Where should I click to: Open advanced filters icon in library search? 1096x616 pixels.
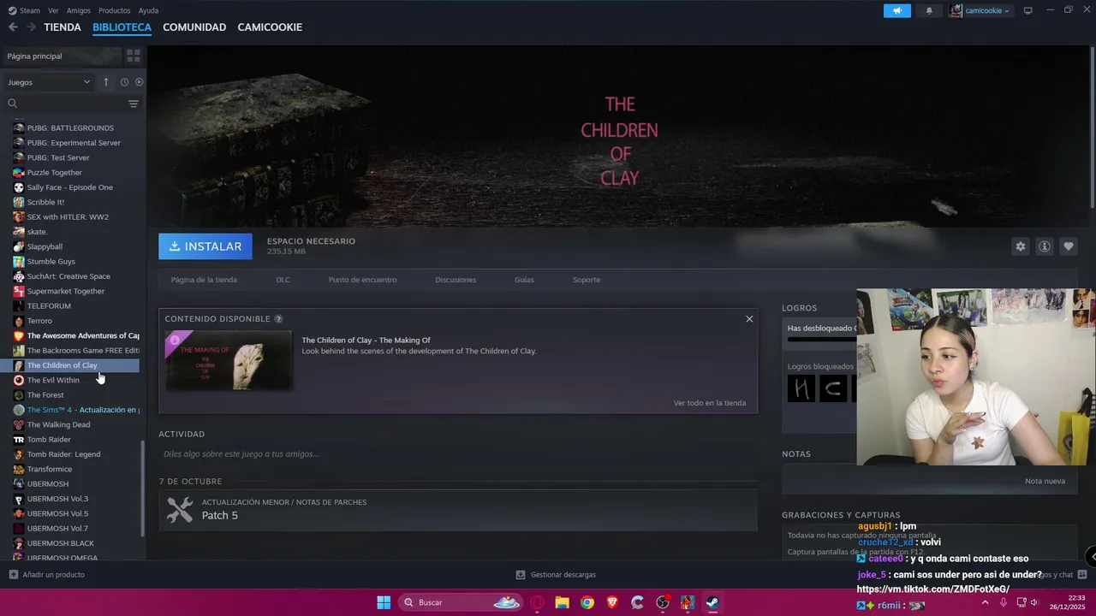tap(134, 104)
